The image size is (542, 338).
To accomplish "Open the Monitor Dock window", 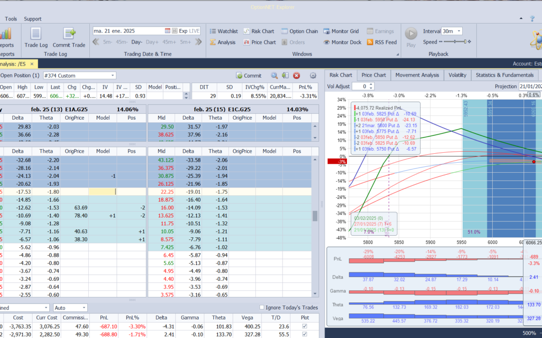I will (x=342, y=42).
